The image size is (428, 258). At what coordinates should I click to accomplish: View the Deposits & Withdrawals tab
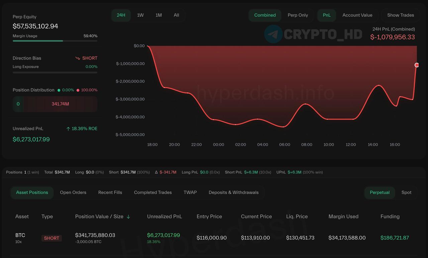(x=233, y=192)
